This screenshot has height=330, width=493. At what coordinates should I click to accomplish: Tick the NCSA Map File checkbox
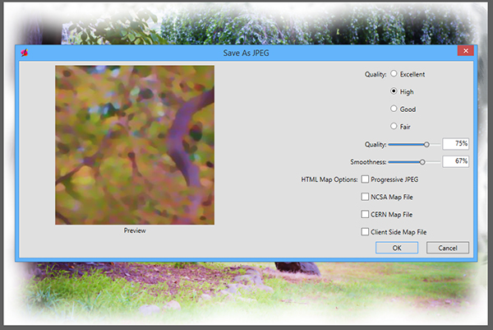pyautogui.click(x=365, y=197)
